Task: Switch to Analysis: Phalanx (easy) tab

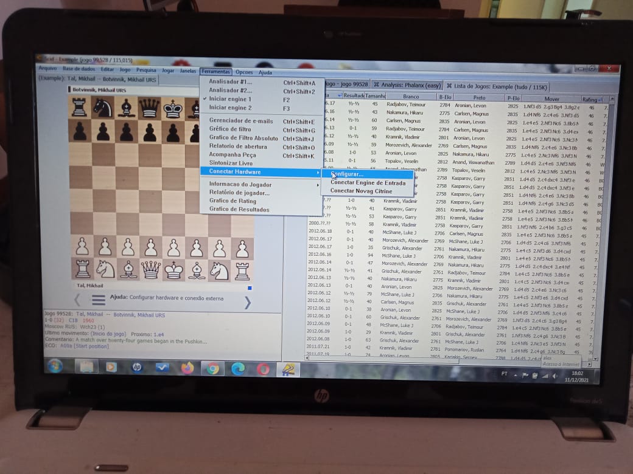Action: click(x=407, y=85)
